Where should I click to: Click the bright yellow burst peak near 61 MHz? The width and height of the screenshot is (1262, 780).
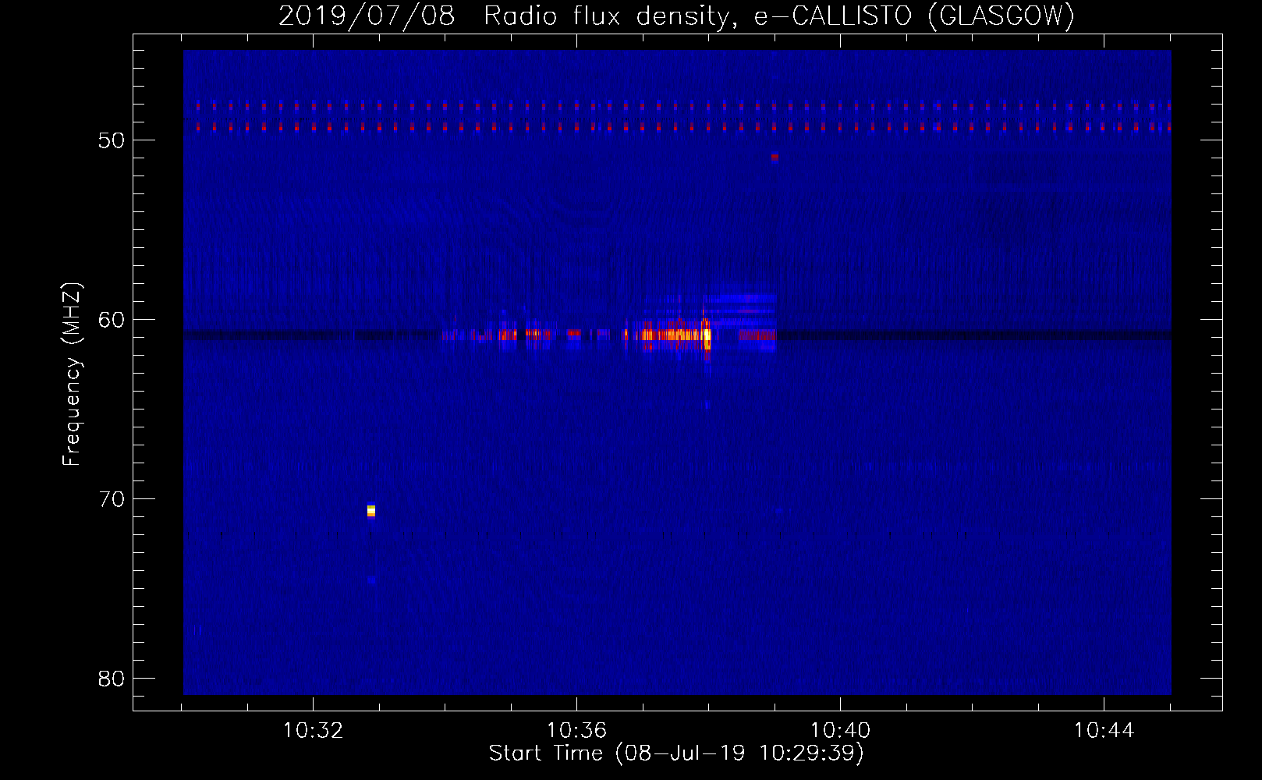707,337
